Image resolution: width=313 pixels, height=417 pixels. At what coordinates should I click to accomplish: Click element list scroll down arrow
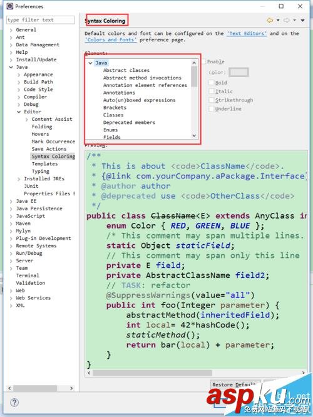(x=194, y=136)
